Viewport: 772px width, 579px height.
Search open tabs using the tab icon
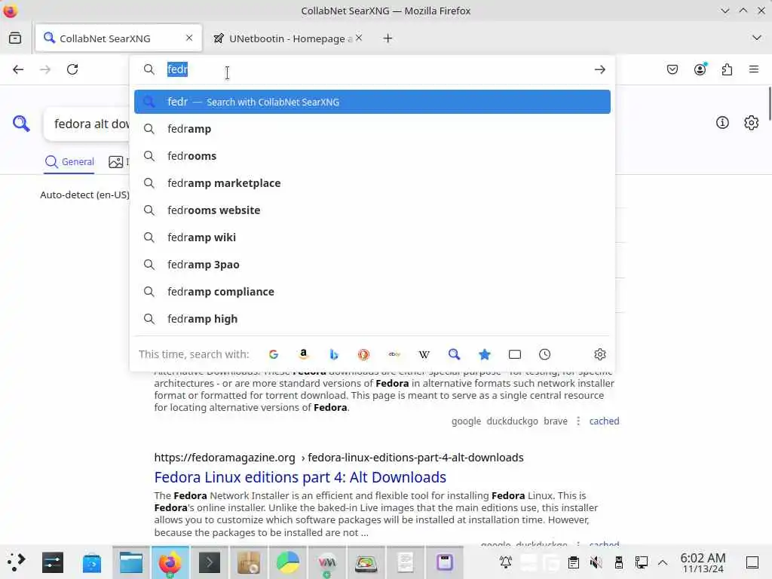click(515, 354)
